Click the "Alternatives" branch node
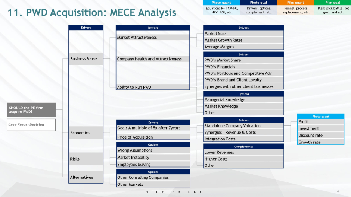The image size is (351, 197). pyautogui.click(x=86, y=177)
